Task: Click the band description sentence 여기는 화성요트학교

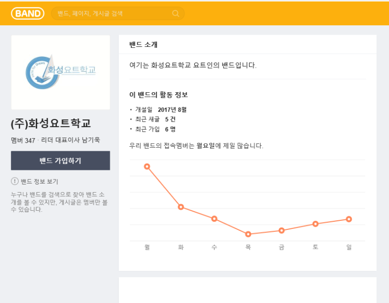Action: [x=193, y=65]
